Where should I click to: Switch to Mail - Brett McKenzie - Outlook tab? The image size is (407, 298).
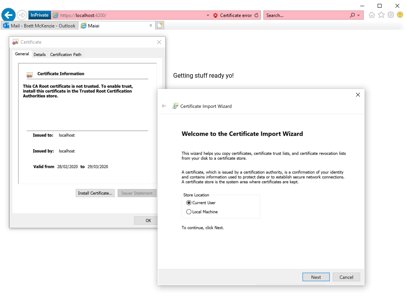[x=39, y=26]
